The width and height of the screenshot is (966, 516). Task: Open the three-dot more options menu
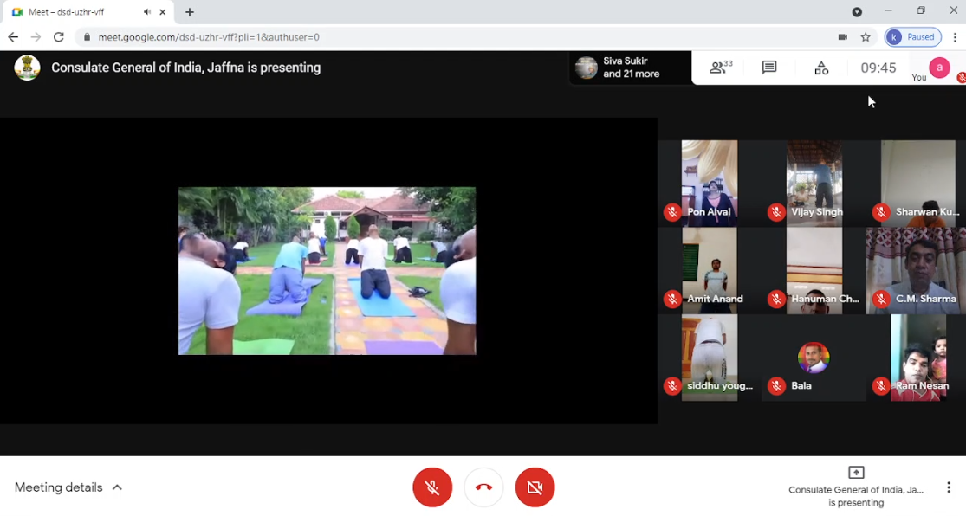[948, 487]
